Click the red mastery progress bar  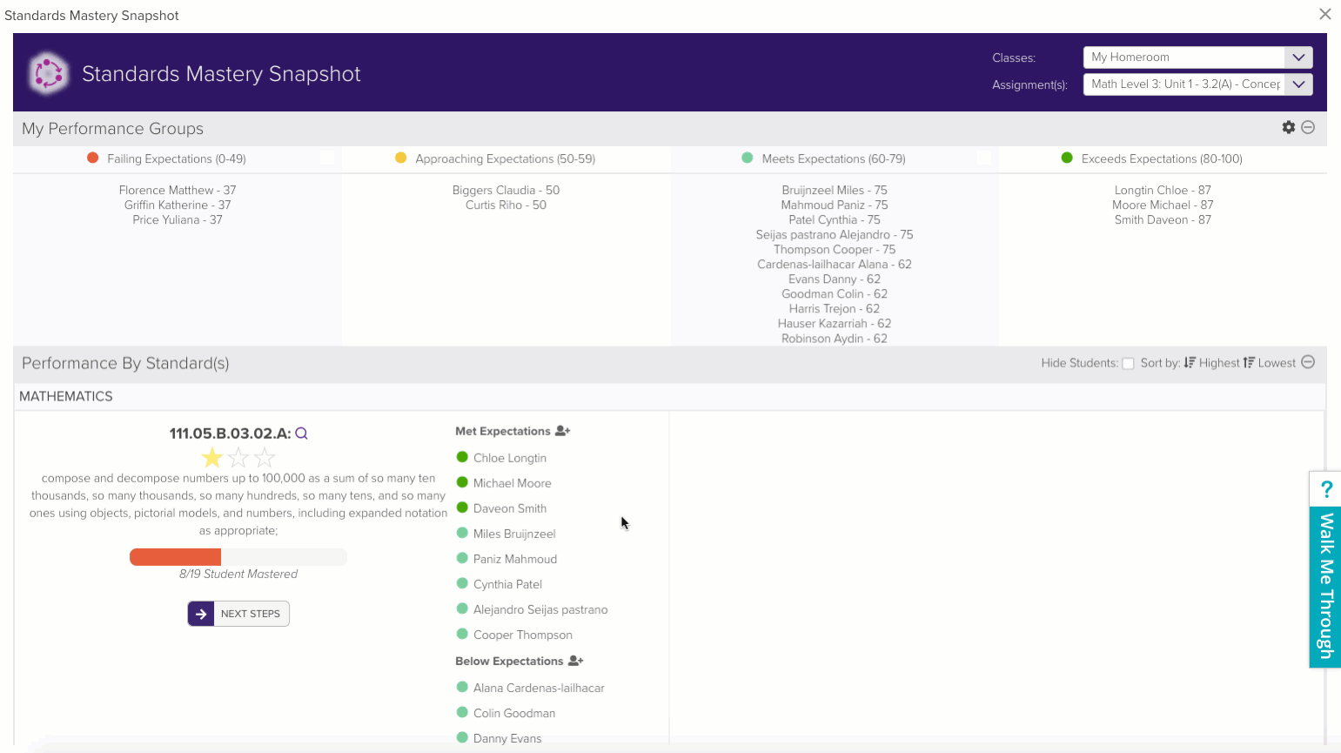point(176,557)
